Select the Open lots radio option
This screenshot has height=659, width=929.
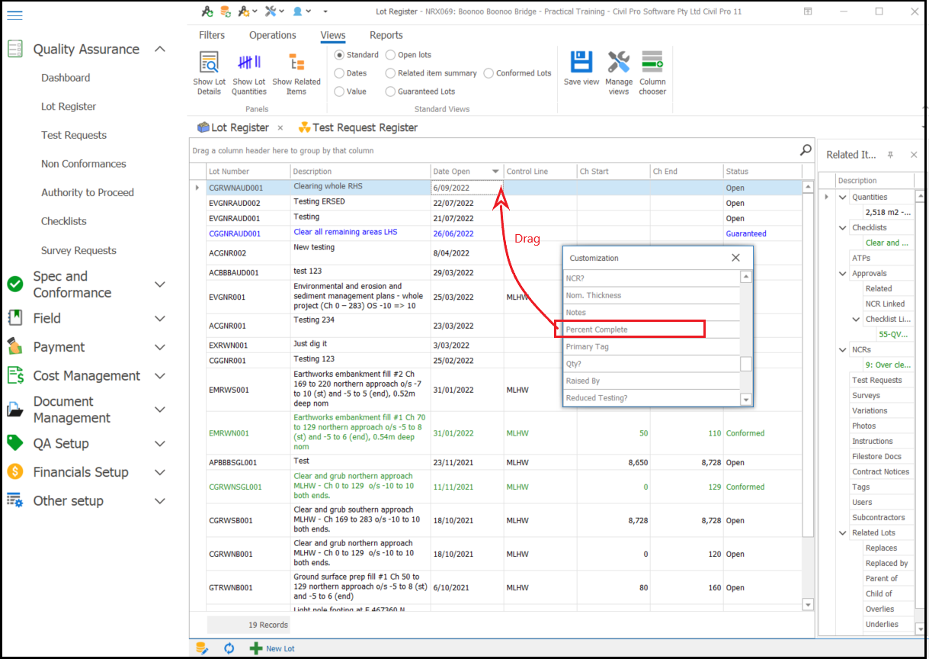point(391,55)
